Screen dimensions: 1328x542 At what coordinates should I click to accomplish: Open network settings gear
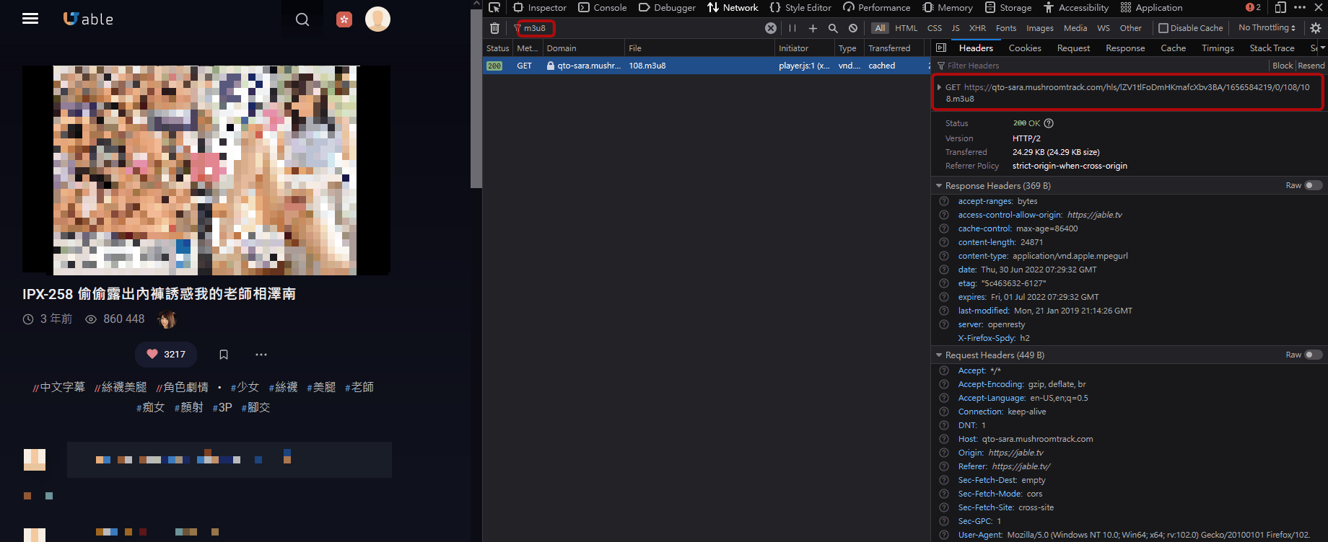[x=1315, y=28]
